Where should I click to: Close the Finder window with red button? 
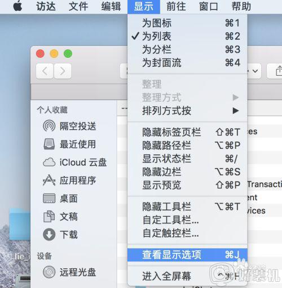tap(40, 54)
